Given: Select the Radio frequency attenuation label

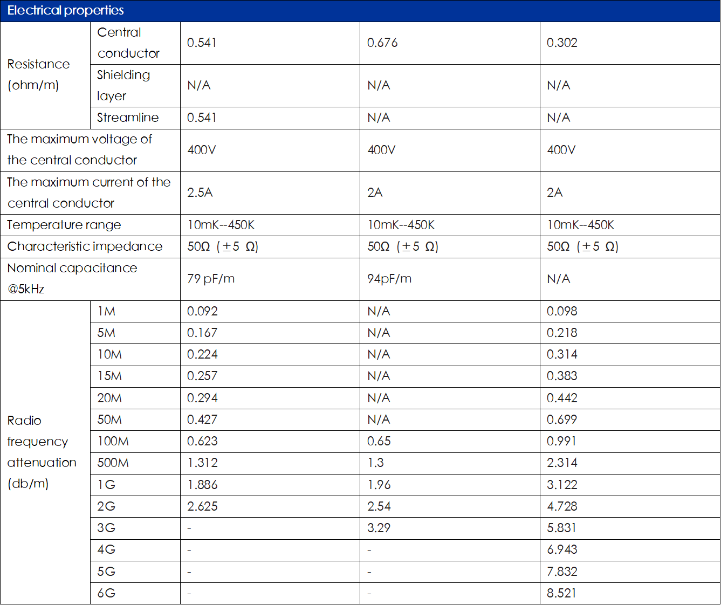Looking at the screenshot, I should 42,452.
